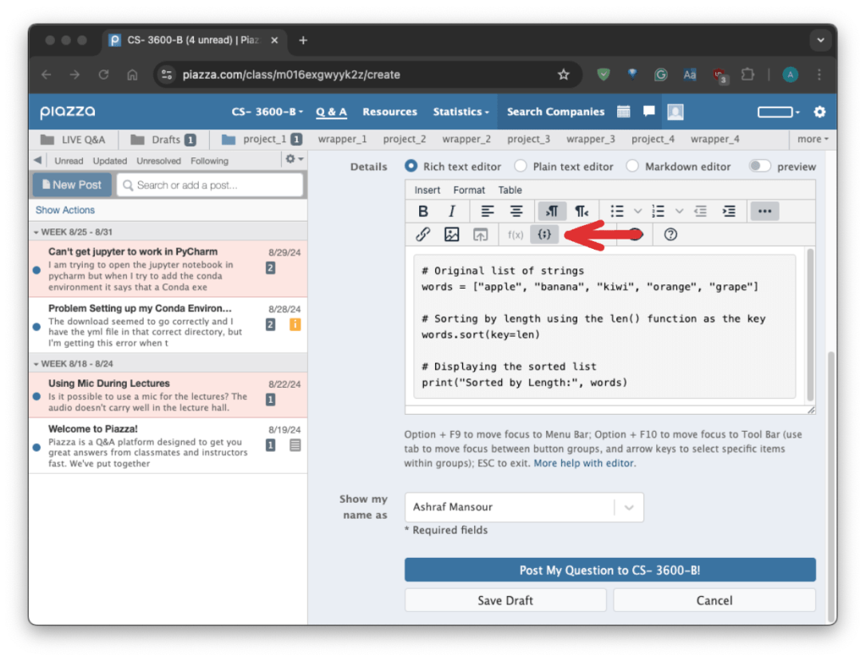This screenshot has width=866, height=656.
Task: Open the chat bubble icon in header
Action: [649, 112]
